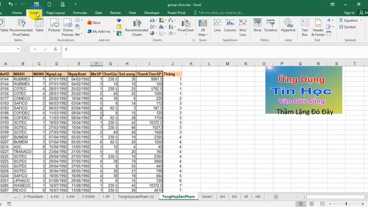
Task: Switch to Page Break Preview in status bar
Action: click(x=323, y=204)
